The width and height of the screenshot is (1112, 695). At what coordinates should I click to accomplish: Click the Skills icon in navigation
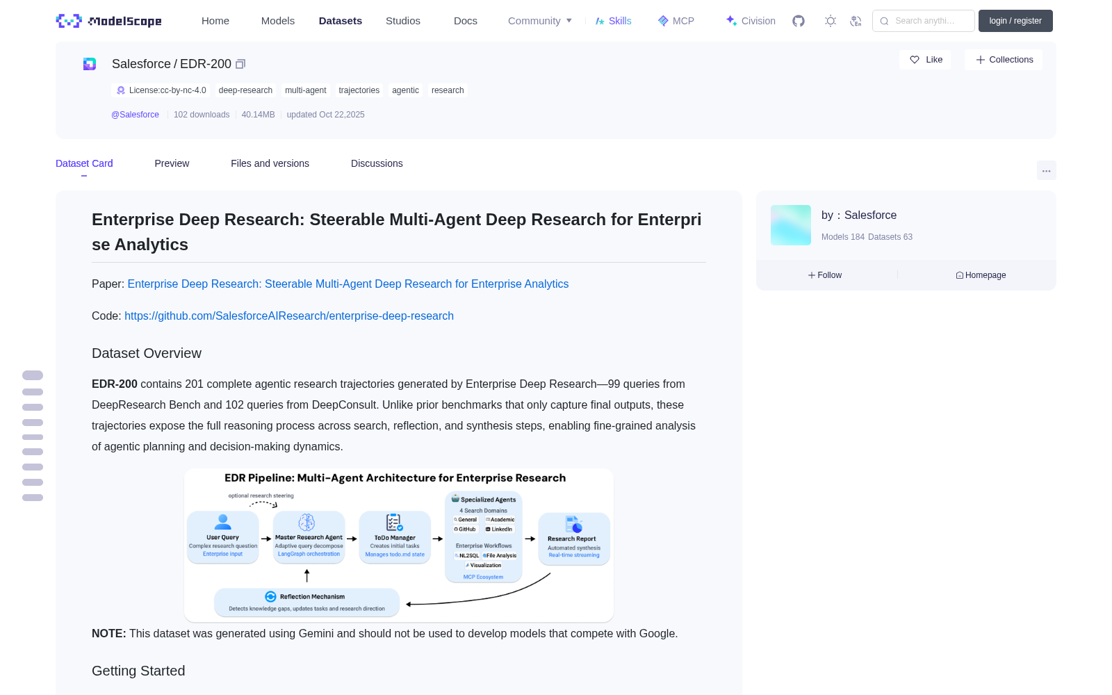600,21
